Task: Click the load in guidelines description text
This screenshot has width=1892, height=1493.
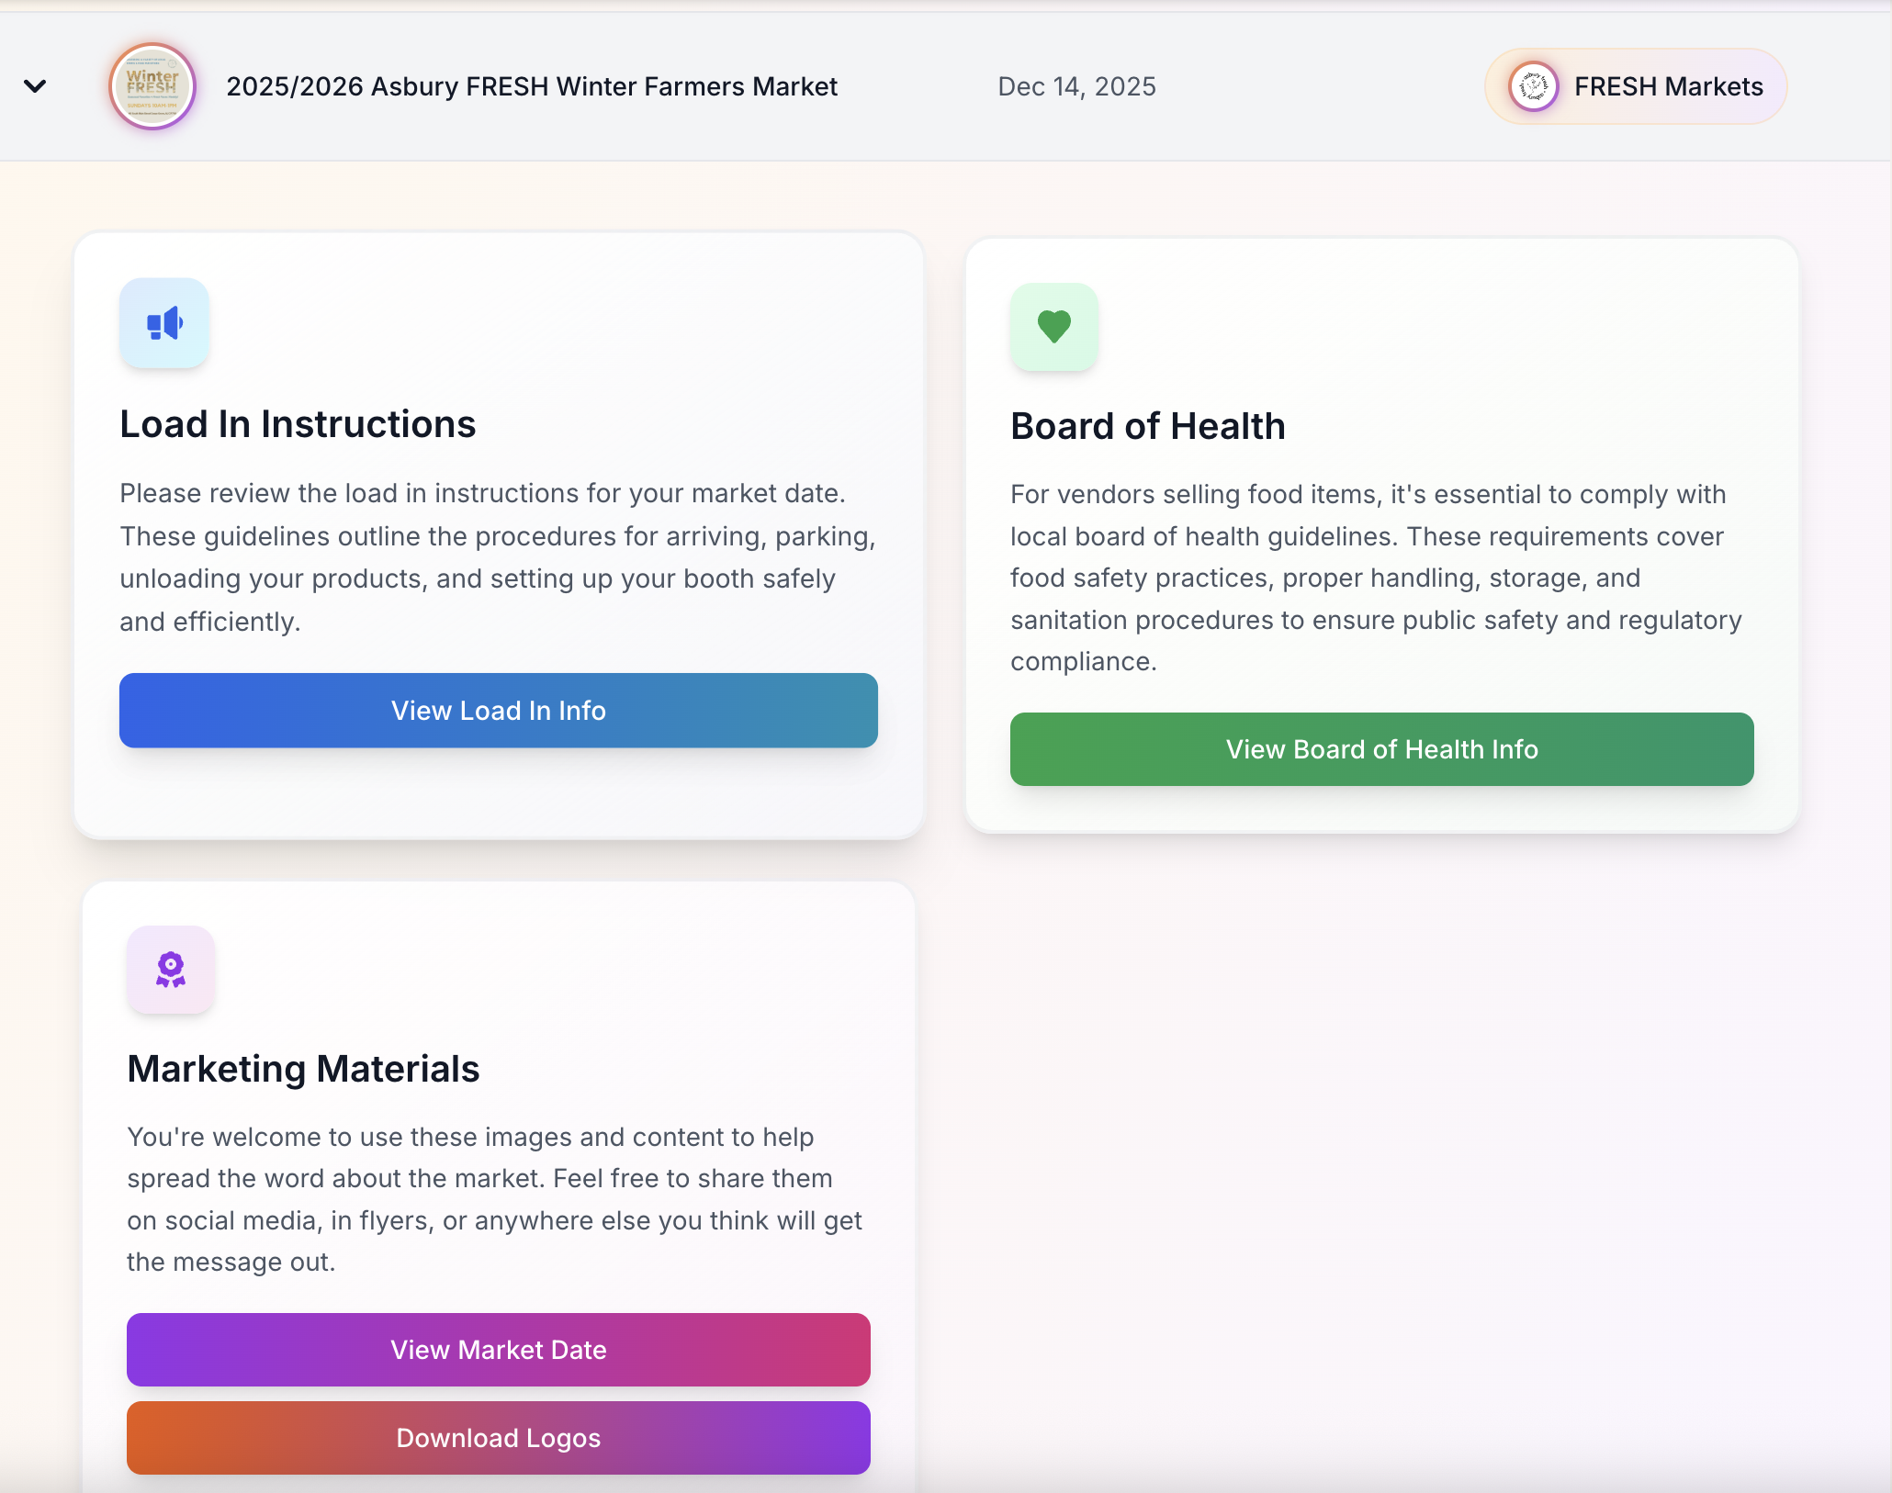Action: click(x=498, y=557)
